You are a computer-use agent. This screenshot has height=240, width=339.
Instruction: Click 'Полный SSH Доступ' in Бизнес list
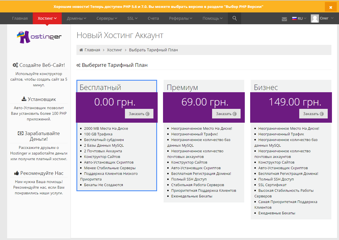coord(276,179)
